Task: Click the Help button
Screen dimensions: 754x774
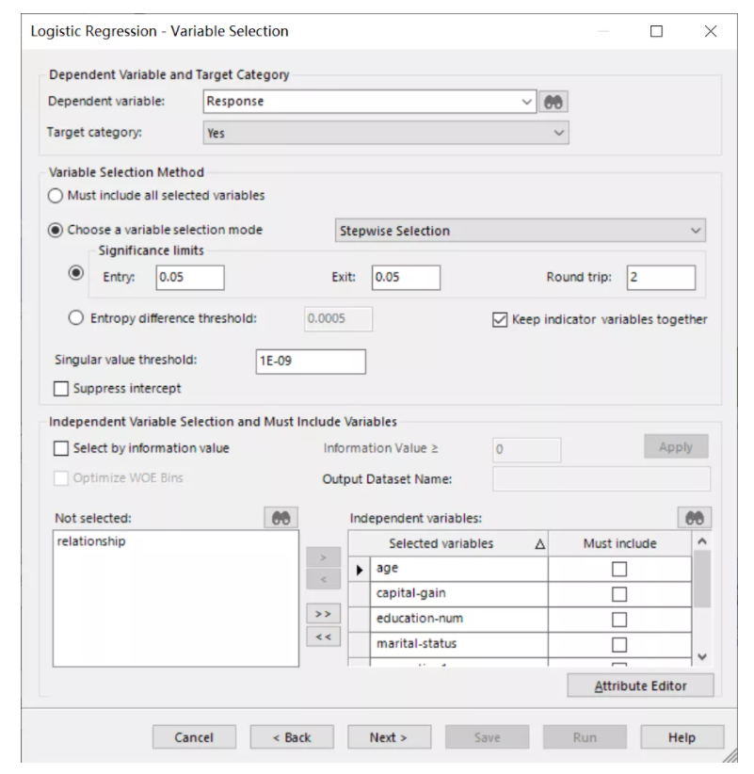Action: pyautogui.click(x=682, y=737)
